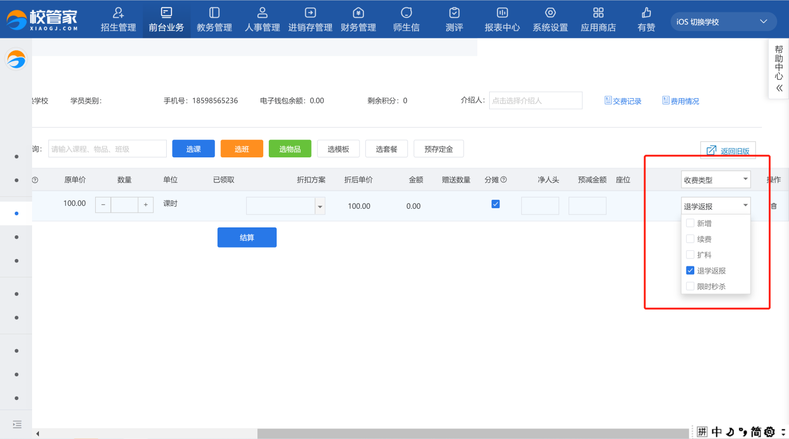The width and height of the screenshot is (789, 439).
Task: Toggle sidebar menu collapse icon
Action: (17, 424)
